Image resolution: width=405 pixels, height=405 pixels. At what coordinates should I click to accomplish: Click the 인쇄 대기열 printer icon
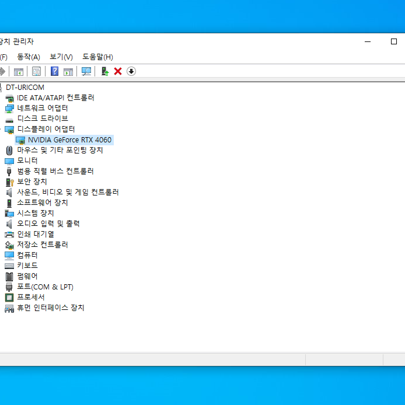pos(9,235)
